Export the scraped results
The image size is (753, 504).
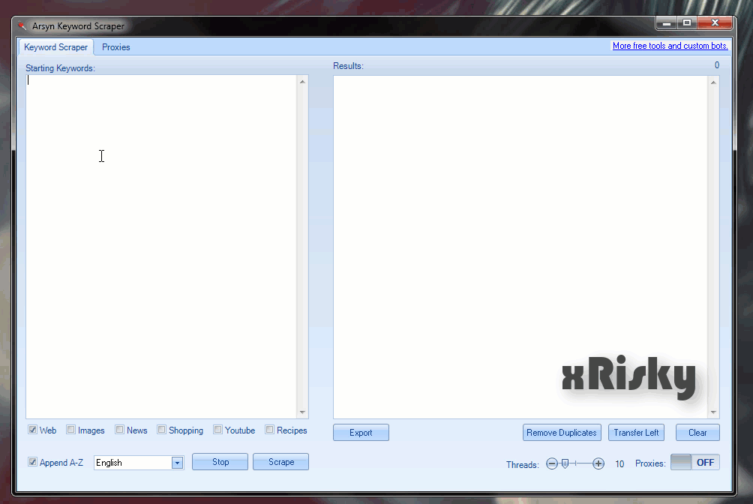(361, 432)
